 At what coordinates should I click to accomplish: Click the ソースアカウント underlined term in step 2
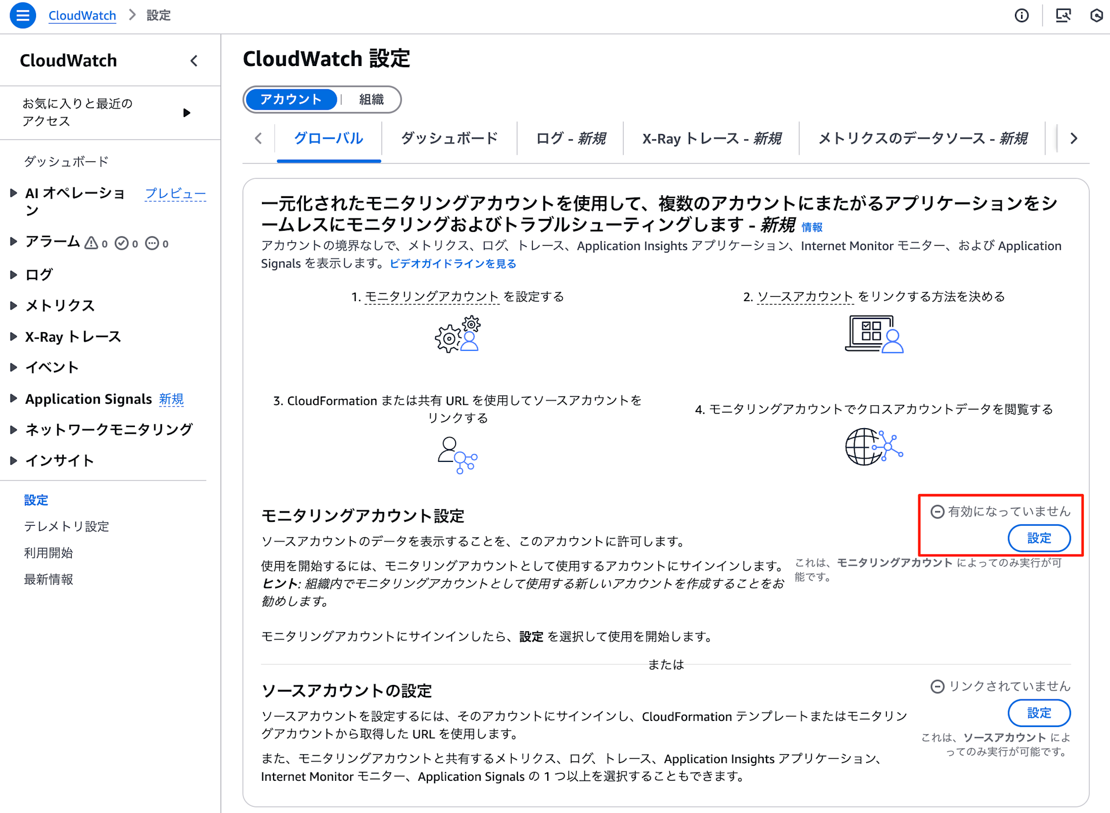coord(805,297)
